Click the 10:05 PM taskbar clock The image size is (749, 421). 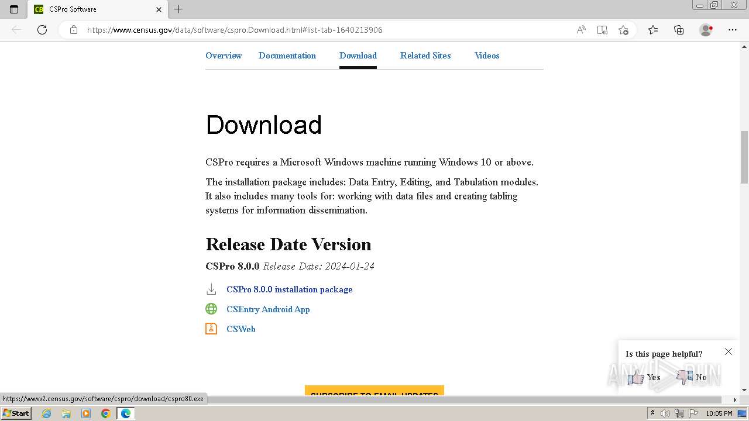pyautogui.click(x=719, y=413)
